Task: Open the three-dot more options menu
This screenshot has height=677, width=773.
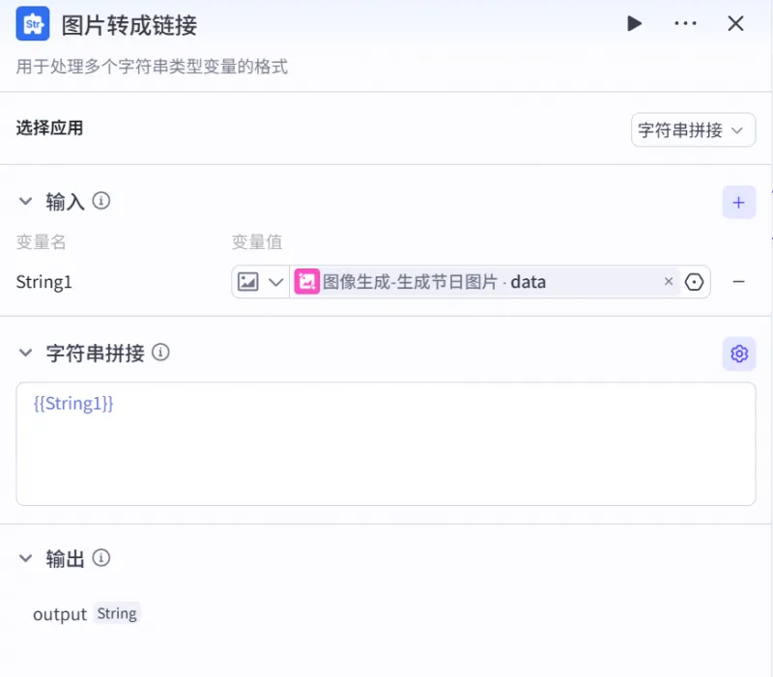Action: point(685,23)
